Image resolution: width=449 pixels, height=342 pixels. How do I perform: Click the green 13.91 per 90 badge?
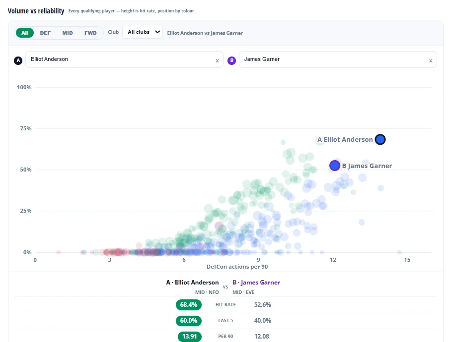[190, 336]
